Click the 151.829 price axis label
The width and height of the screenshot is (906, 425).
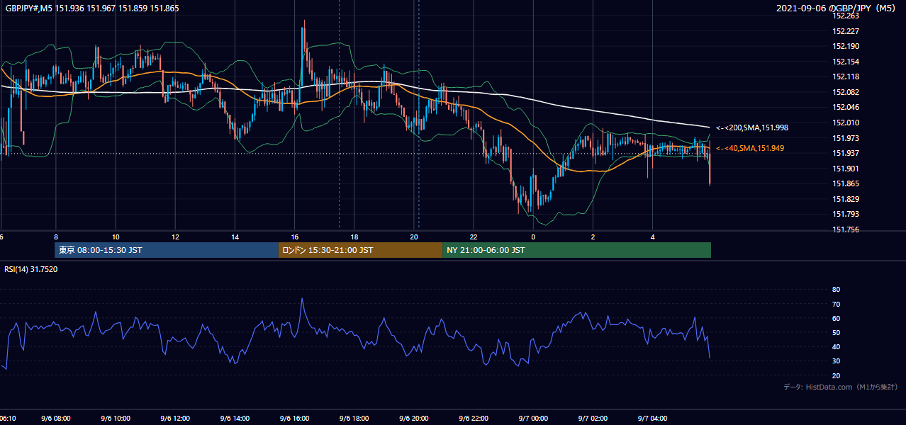845,199
